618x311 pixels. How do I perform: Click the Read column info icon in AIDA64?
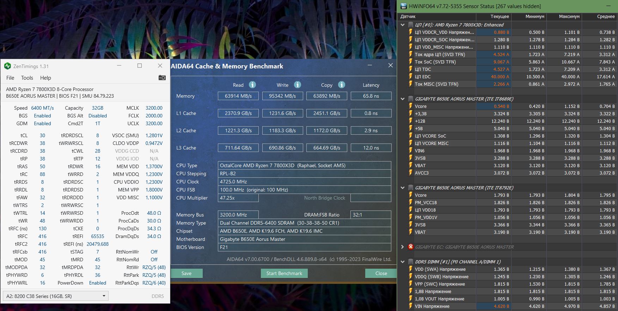[252, 85]
